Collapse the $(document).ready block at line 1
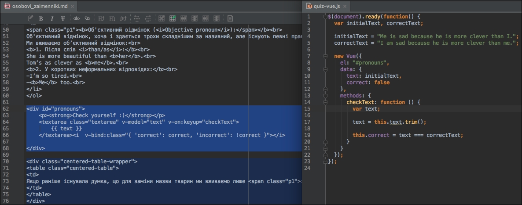The width and height of the screenshot is (522, 205). pos(326,17)
